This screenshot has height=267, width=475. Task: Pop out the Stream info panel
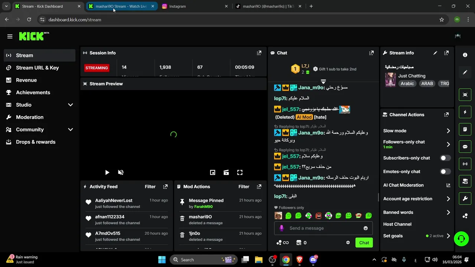(x=446, y=53)
